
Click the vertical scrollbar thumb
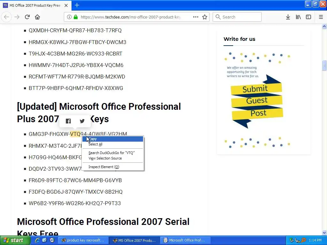(x=324, y=66)
